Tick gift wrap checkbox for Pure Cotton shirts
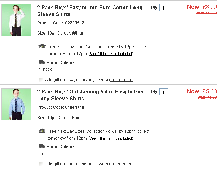Screen dimensions: 222x170 tap(41, 80)
